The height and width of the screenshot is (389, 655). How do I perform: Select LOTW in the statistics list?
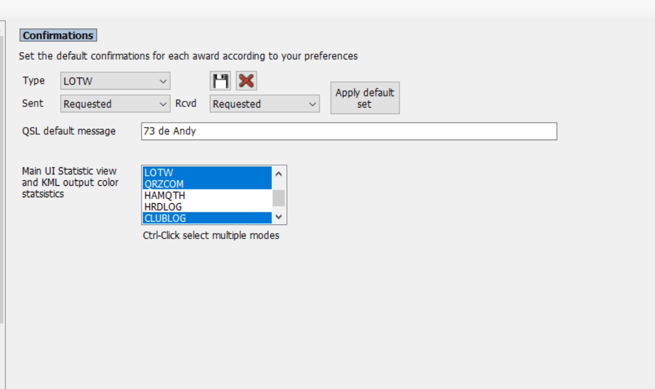207,173
